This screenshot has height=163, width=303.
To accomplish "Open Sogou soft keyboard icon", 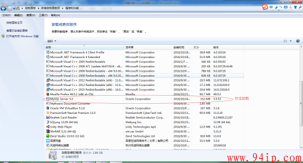I will pyautogui.click(x=286, y=7).
